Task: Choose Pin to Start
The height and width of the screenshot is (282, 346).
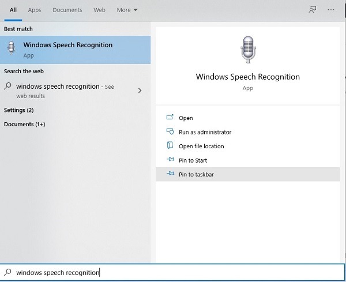Action: 247,160
